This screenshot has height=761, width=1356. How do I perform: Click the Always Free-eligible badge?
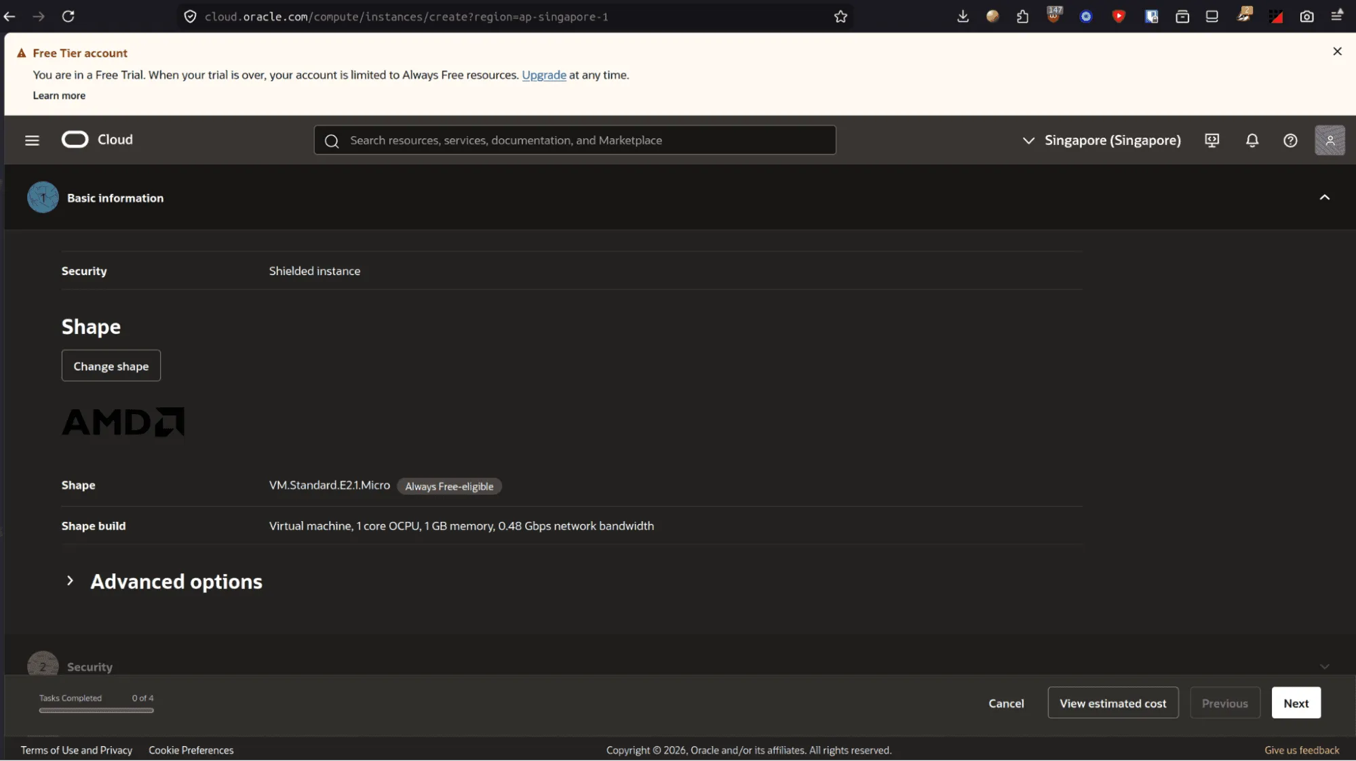(x=449, y=487)
